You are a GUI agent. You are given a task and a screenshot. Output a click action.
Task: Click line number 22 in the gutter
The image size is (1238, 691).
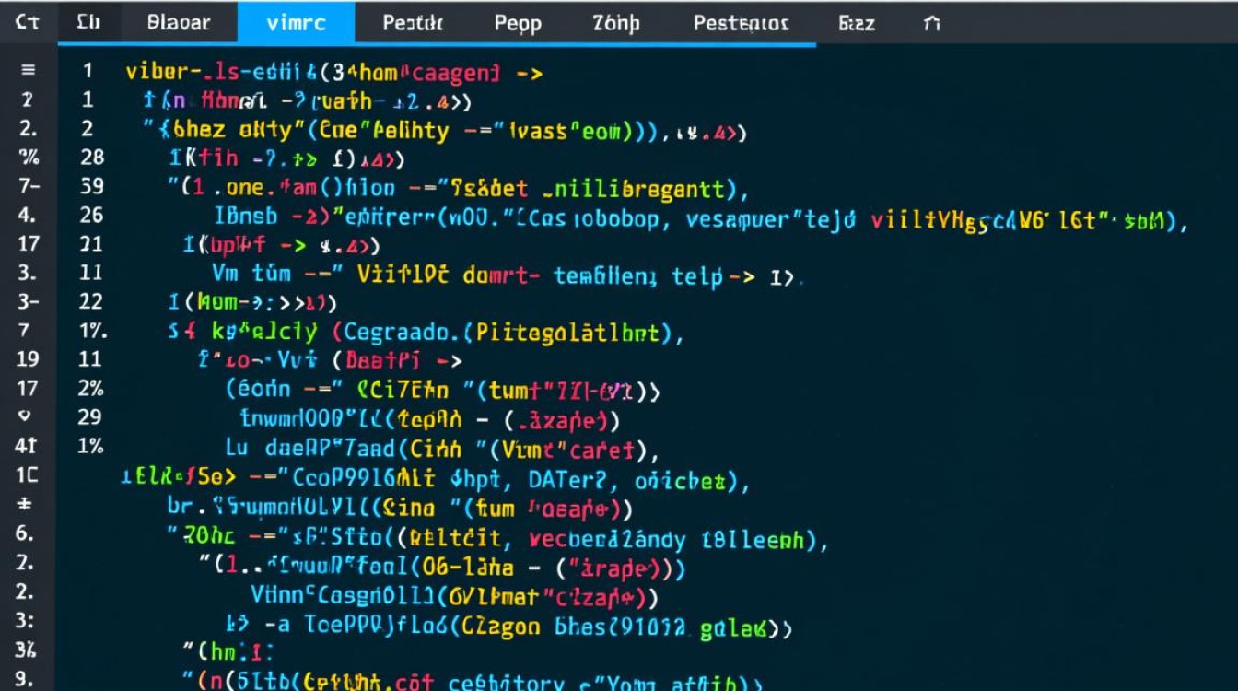[91, 301]
